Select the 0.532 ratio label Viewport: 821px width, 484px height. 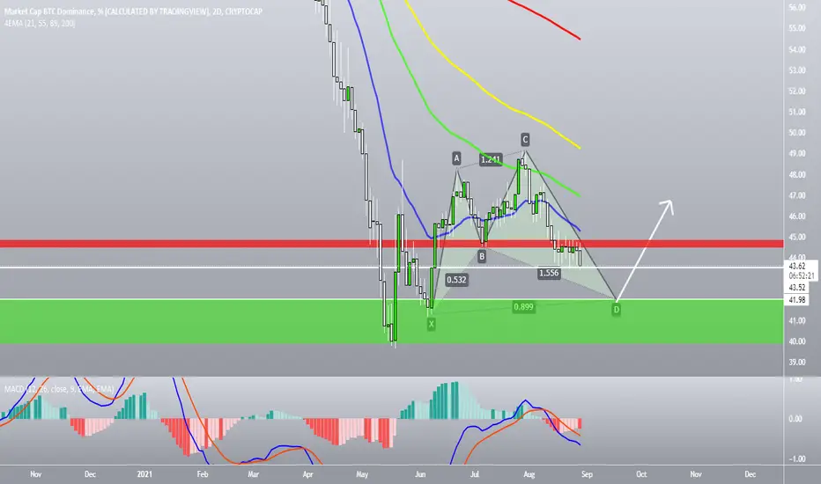pyautogui.click(x=456, y=280)
